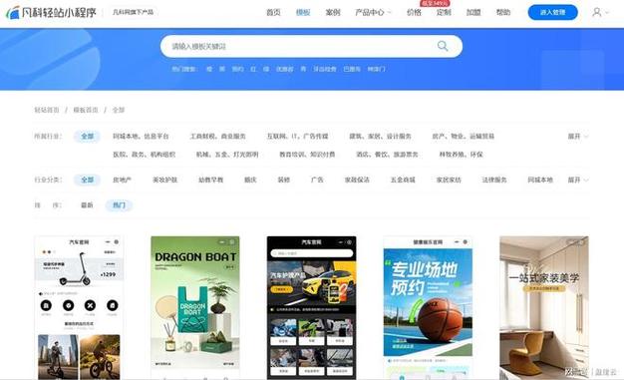Choose 同城本地 in the 行业分类 row
This screenshot has height=380, width=624.
coord(540,180)
